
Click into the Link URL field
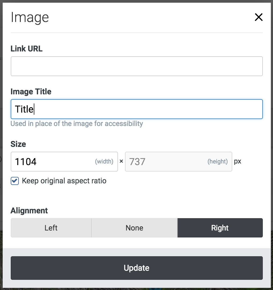136,66
